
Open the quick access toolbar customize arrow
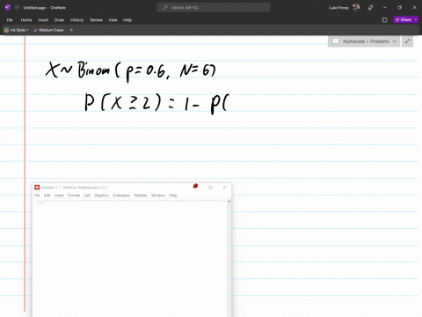[x=71, y=30]
